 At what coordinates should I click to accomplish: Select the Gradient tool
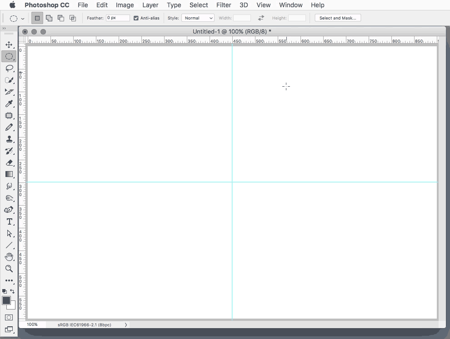tap(9, 174)
